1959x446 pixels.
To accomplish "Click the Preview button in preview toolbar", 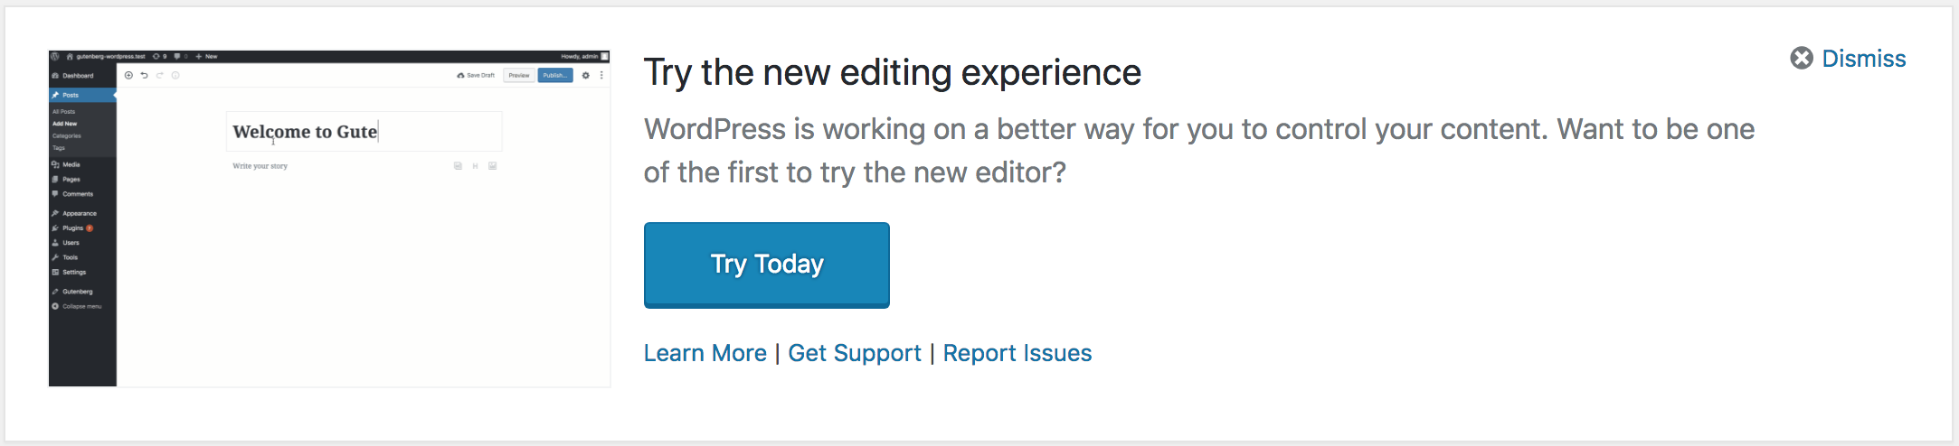I will coord(519,75).
